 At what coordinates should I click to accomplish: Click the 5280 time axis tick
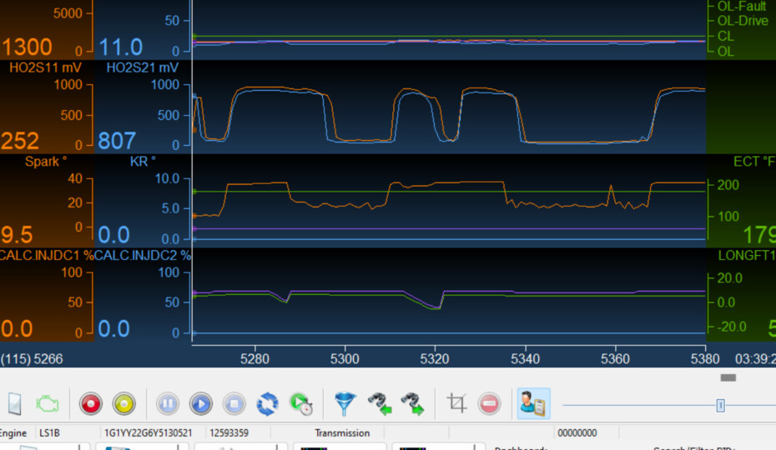click(x=254, y=358)
